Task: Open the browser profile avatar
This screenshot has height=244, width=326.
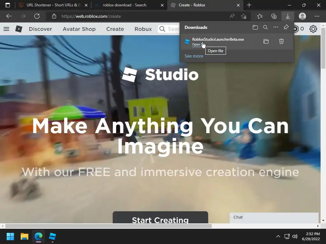Action: click(302, 16)
